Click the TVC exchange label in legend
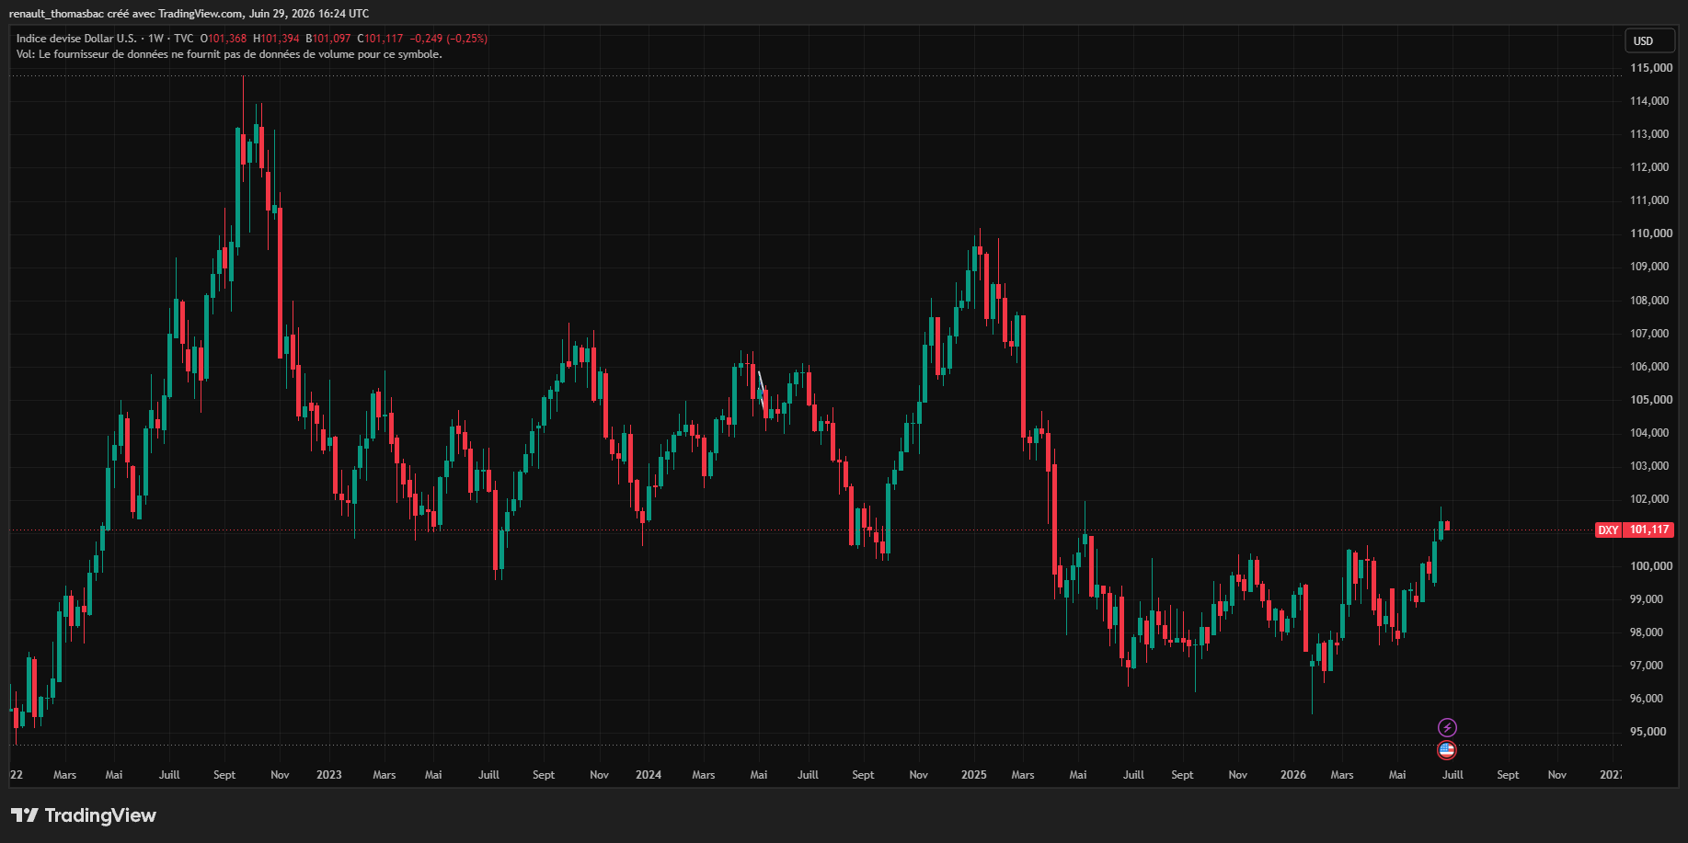Screen dimensions: 1688x843 click(184, 39)
